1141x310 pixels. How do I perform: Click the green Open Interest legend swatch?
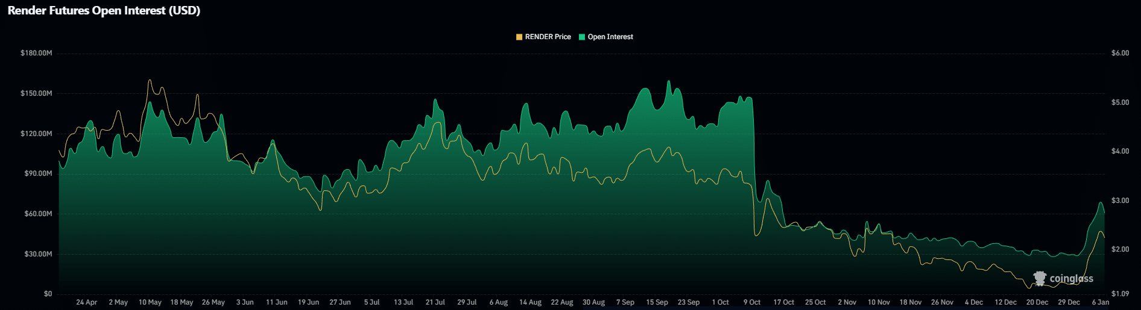582,37
